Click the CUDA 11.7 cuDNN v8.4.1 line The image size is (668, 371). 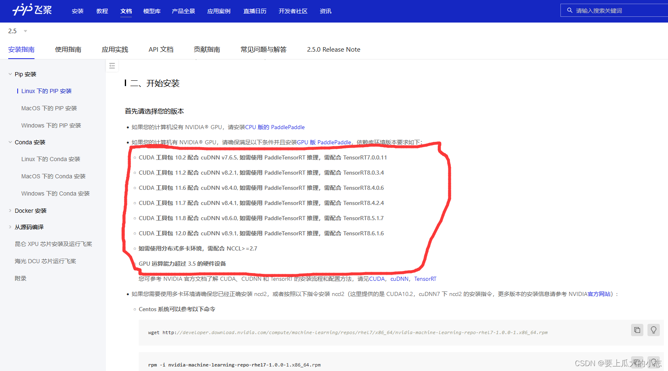point(261,203)
